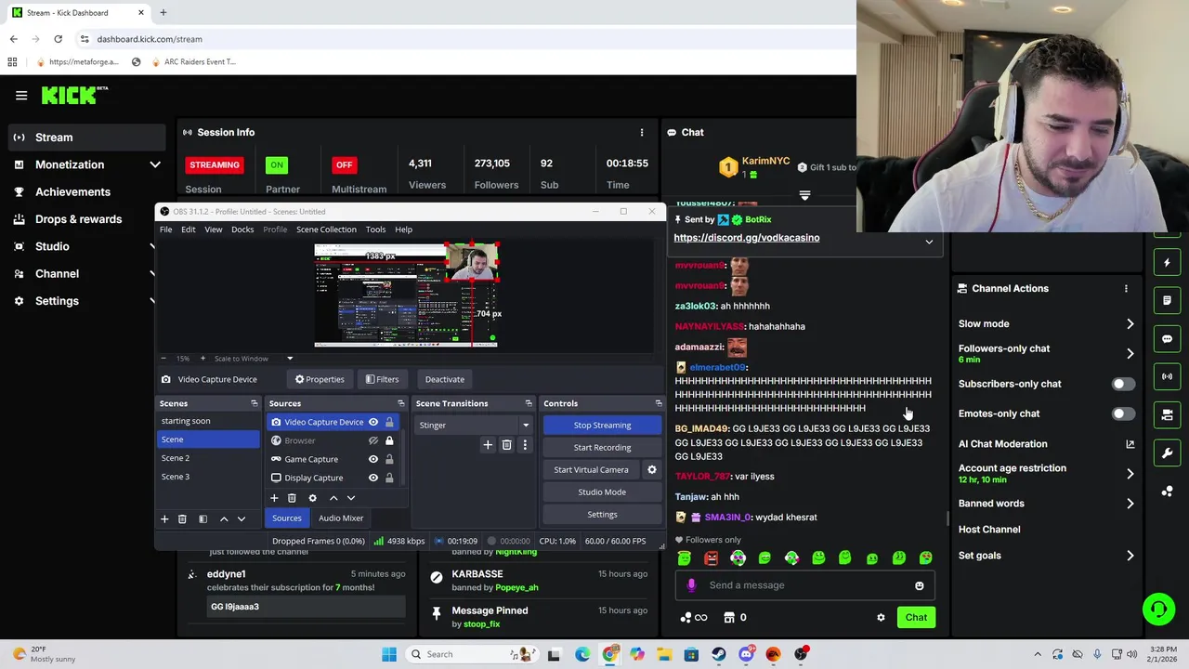
Task: Expand Followers-only chat options
Action: click(x=1130, y=353)
